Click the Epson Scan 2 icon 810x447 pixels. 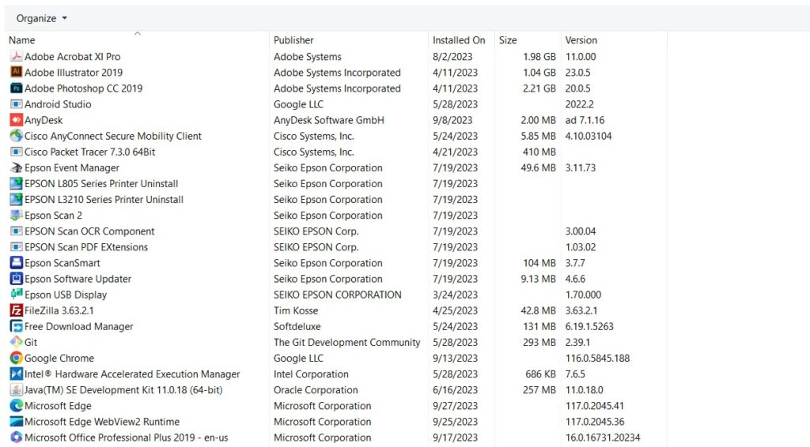coord(17,215)
